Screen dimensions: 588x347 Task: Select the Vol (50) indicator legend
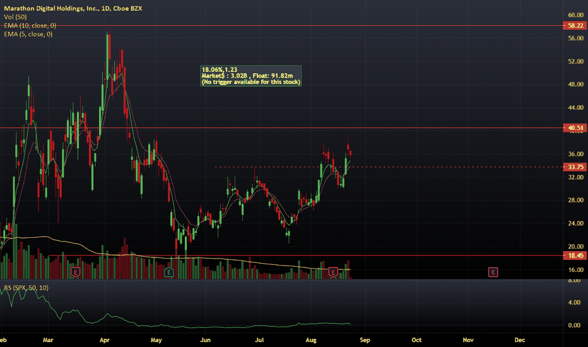(15, 17)
